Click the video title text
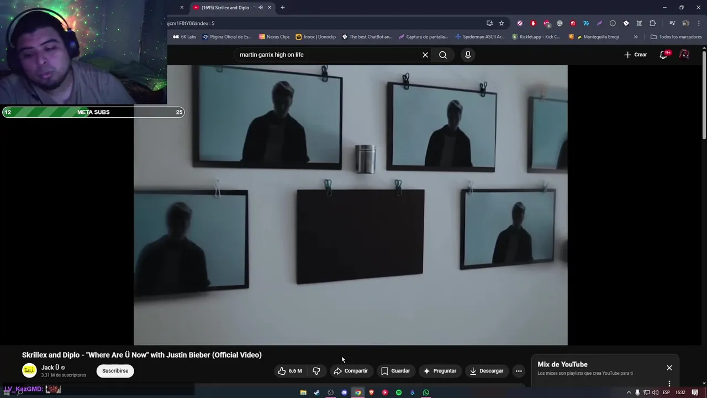The width and height of the screenshot is (707, 398). coord(142,355)
